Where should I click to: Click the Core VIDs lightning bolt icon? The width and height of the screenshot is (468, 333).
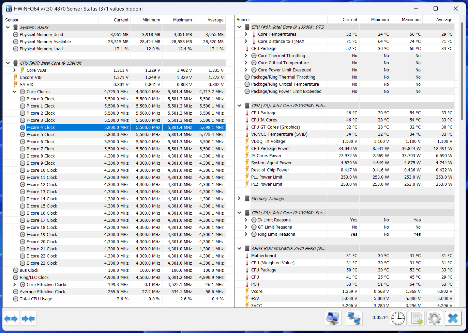pyautogui.click(x=22, y=70)
